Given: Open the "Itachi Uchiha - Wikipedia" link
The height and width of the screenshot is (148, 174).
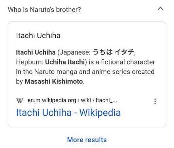Looking at the screenshot, I should coord(68,113).
